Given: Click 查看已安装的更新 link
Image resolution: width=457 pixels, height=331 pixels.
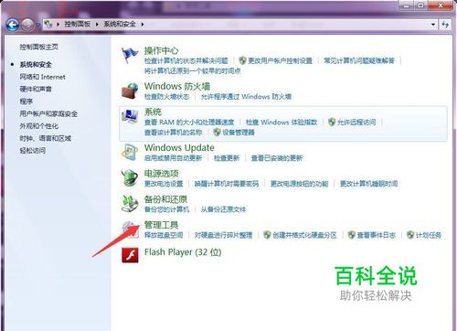Looking at the screenshot, I should pos(277,158).
